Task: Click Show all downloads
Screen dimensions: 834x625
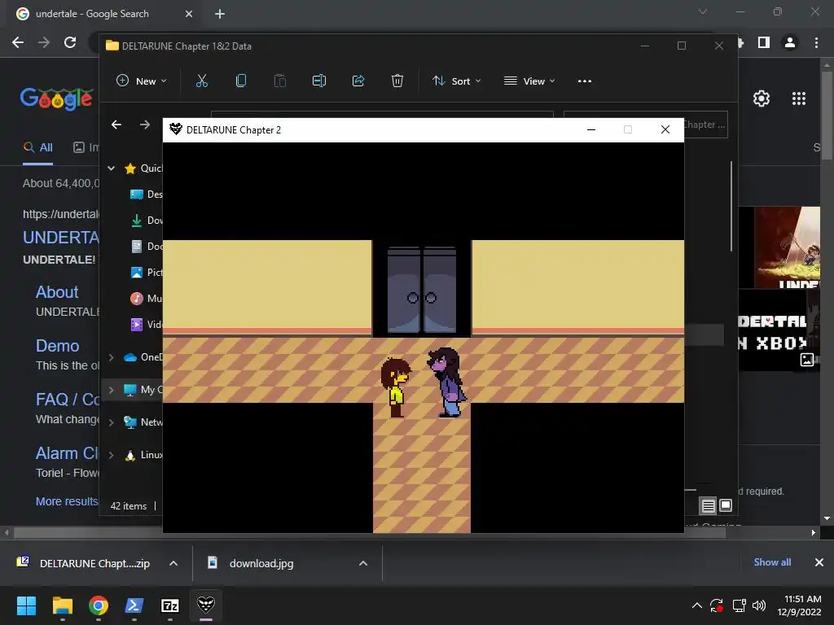Action: click(x=772, y=562)
